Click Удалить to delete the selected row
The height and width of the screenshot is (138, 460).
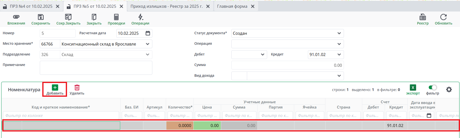pyautogui.click(x=77, y=89)
